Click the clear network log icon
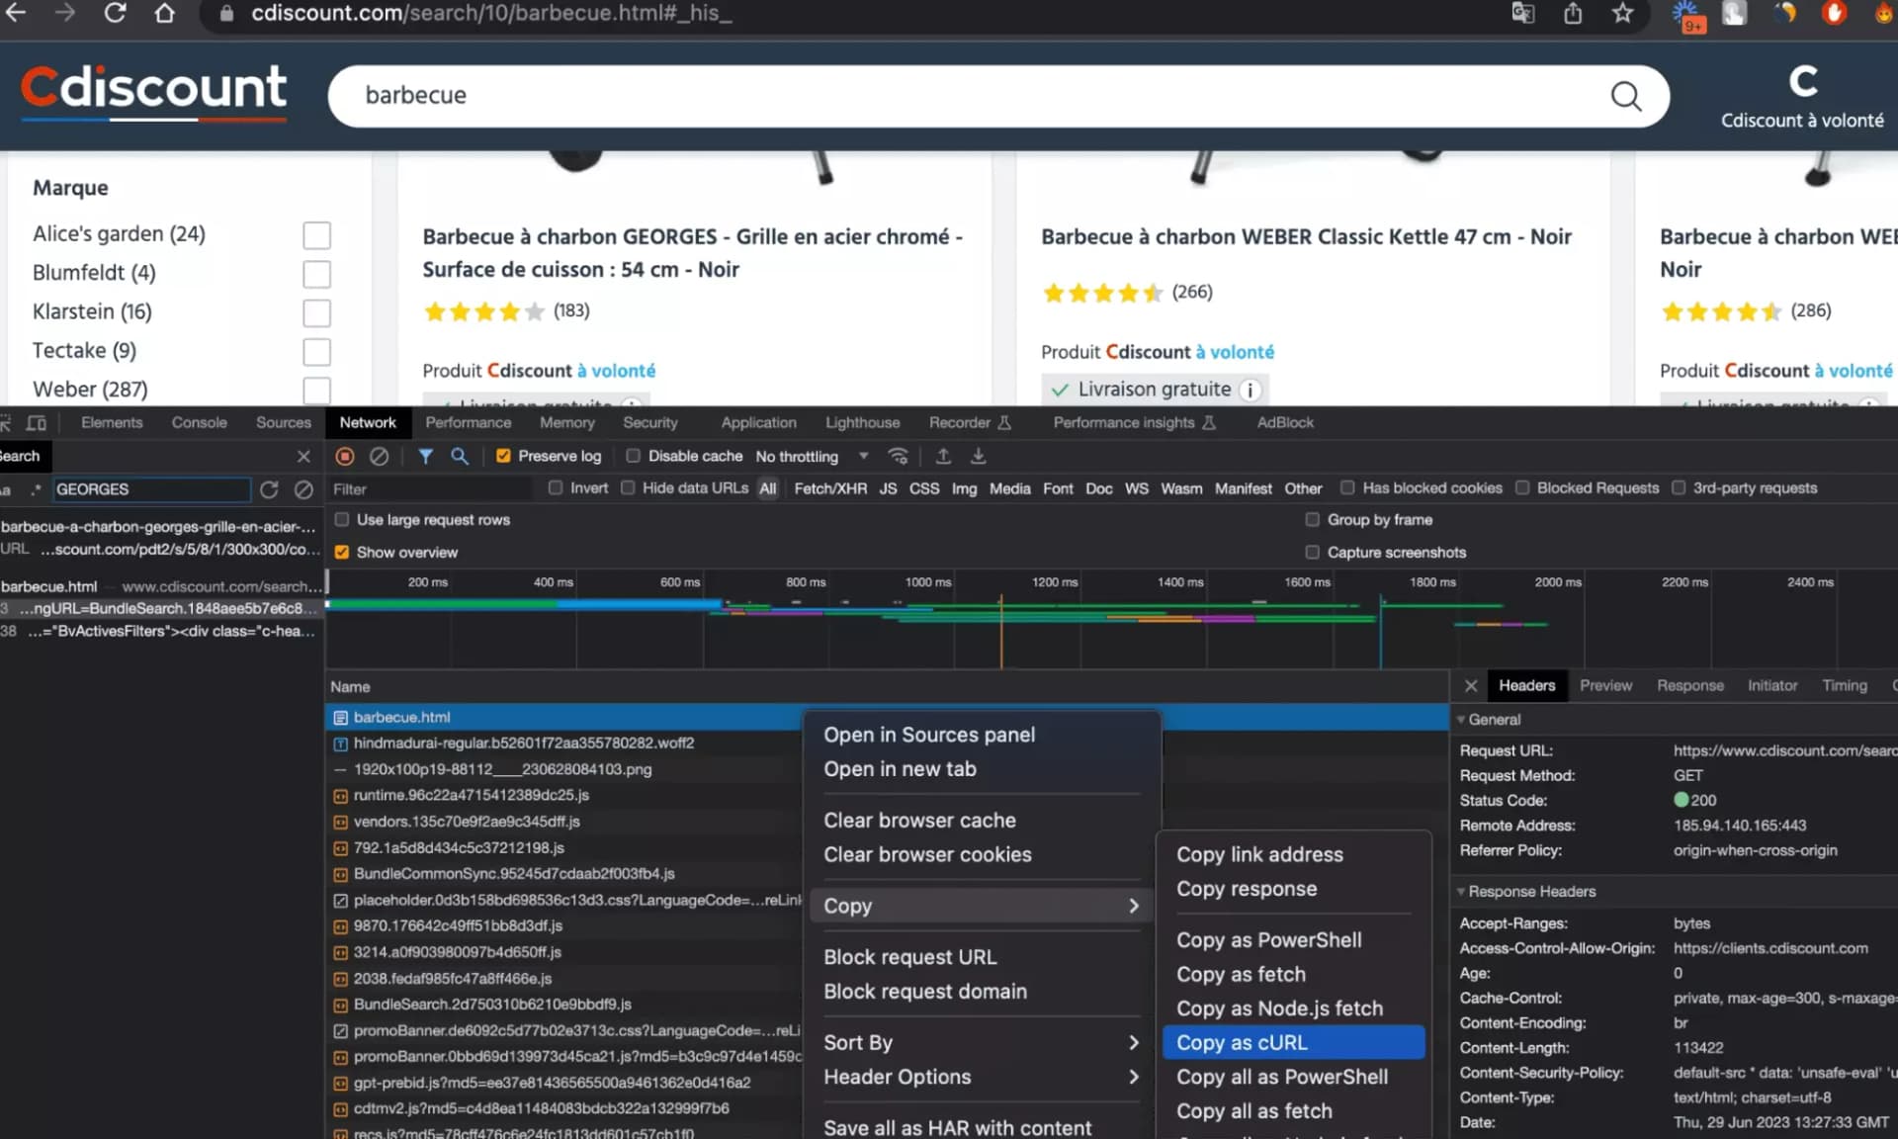 click(x=379, y=456)
